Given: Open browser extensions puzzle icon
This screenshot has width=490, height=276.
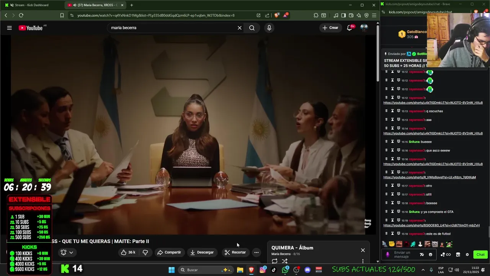Looking at the screenshot, I should (316, 15).
